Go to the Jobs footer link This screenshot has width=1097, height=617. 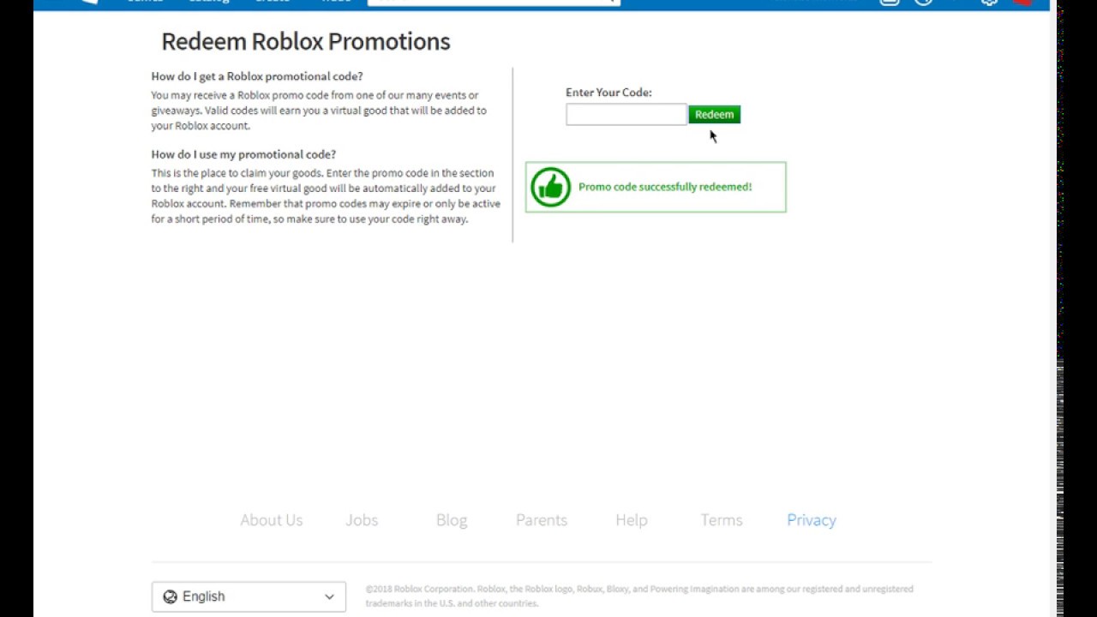[362, 520]
